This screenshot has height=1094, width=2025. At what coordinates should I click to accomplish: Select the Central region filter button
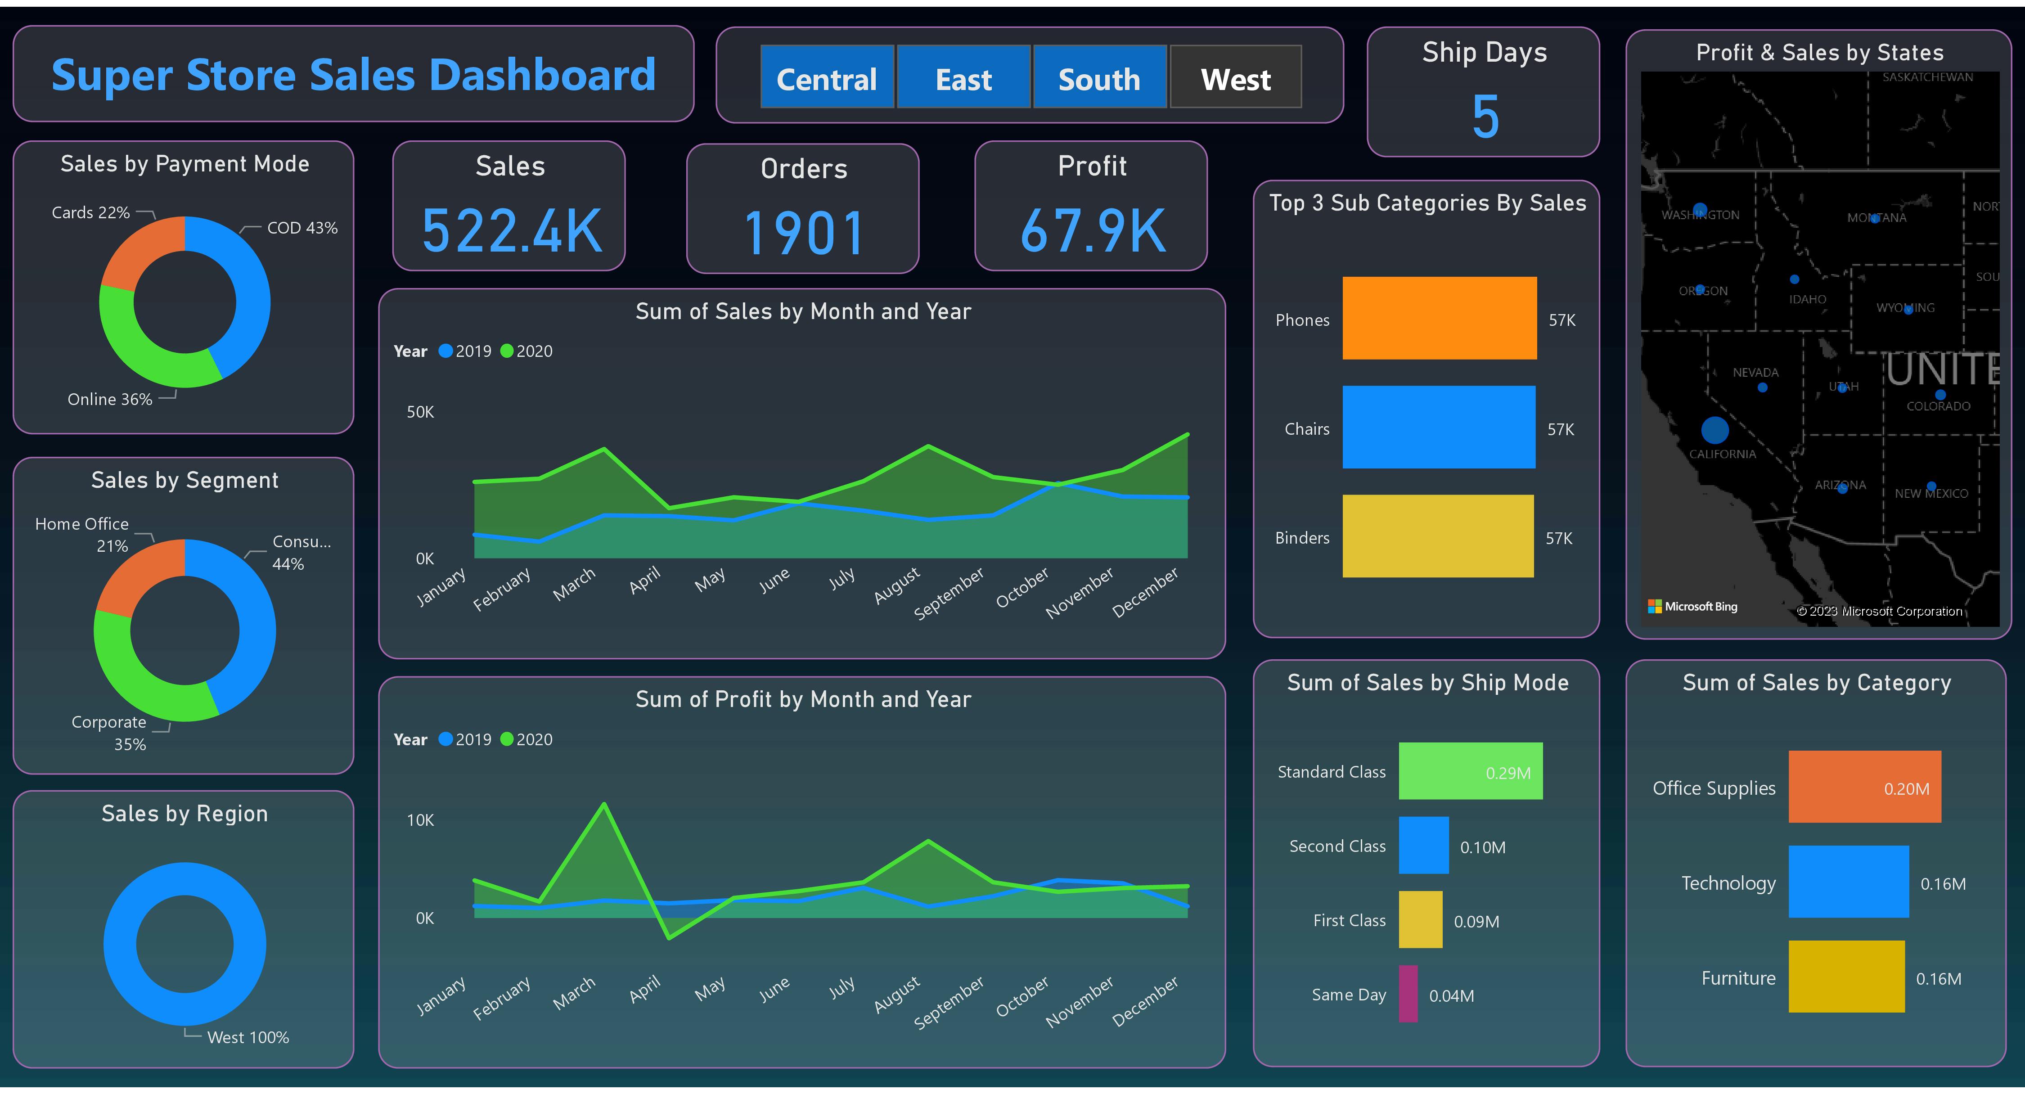(x=826, y=79)
